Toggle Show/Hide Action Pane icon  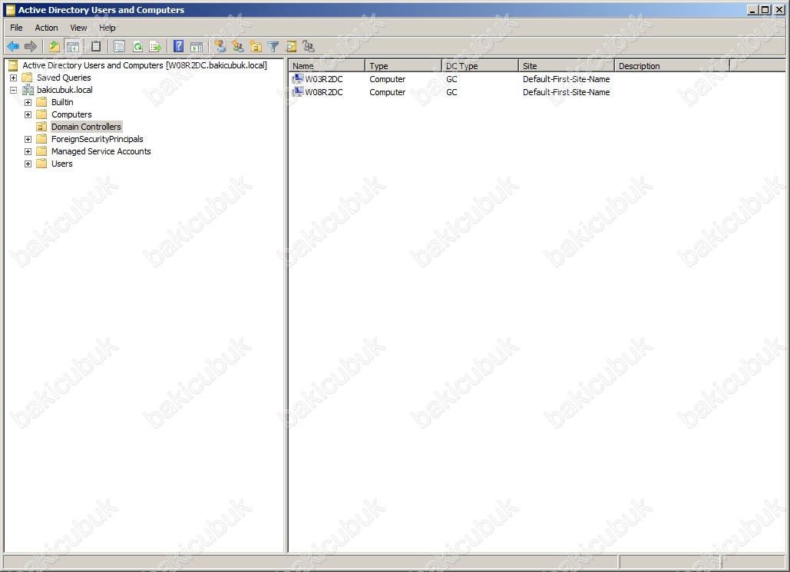197,47
